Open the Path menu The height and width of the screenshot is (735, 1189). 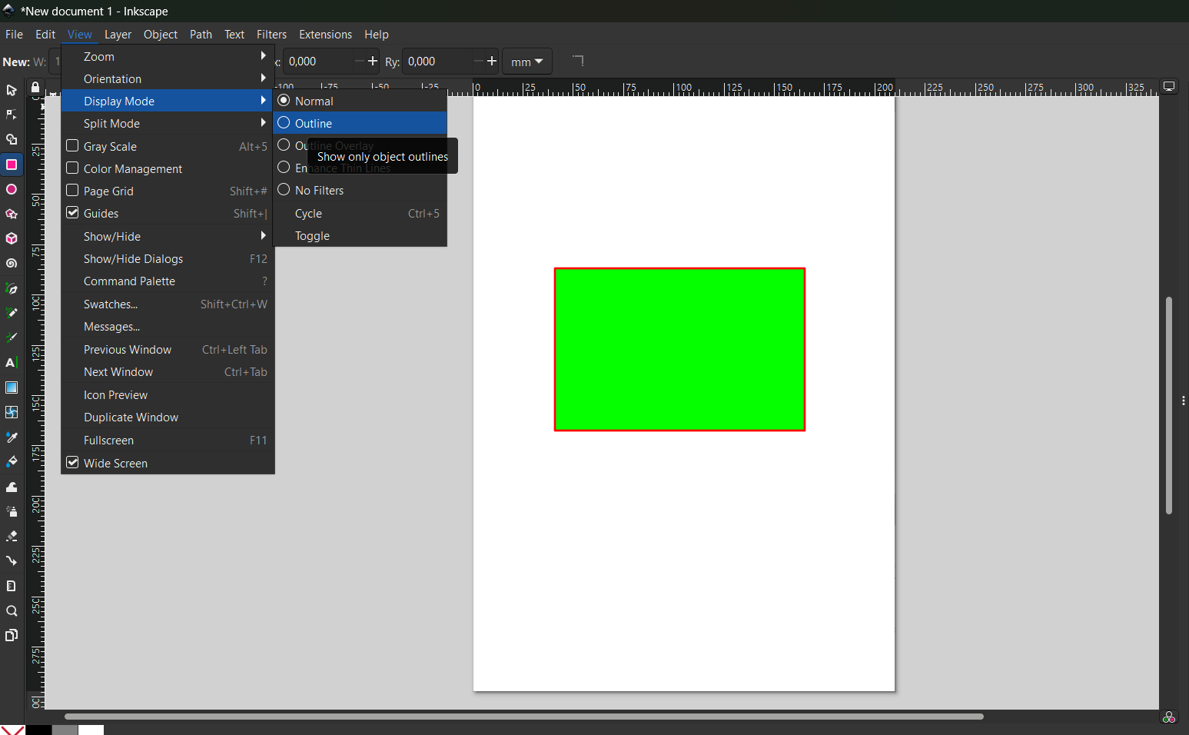point(201,35)
